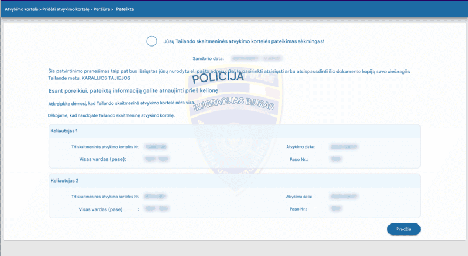Click the blurred Sandorio data value
This screenshot has height=256, width=468.
[257, 58]
